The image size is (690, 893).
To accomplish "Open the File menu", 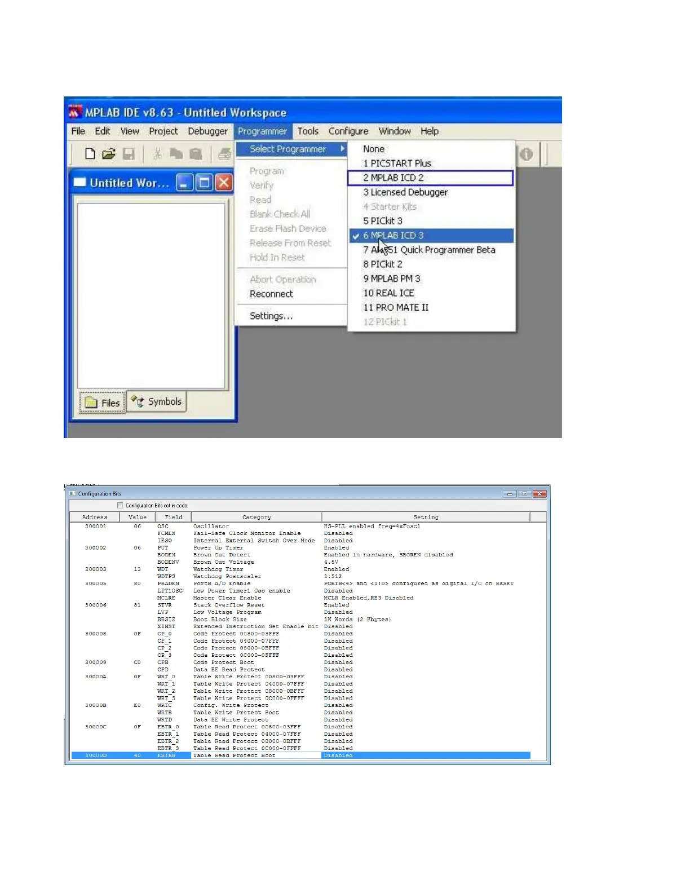I will point(78,131).
